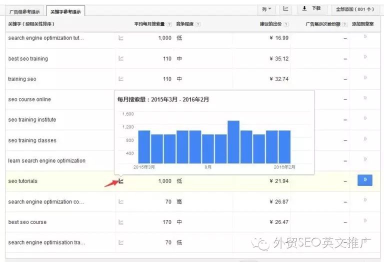Click 广告展示次数份额 column header
384x262 pixels.
323,24
